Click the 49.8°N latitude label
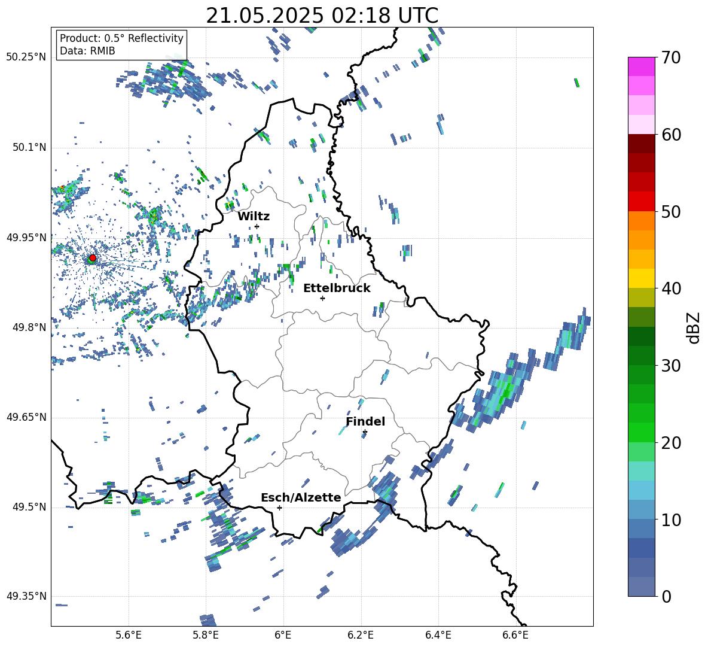The width and height of the screenshot is (708, 647). (x=29, y=327)
